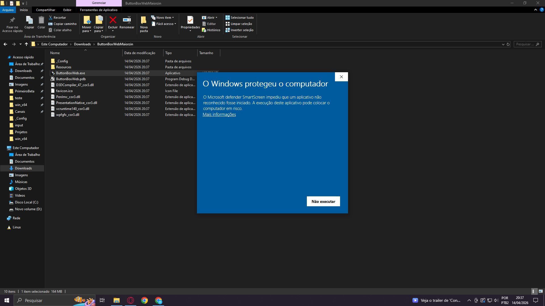The image size is (545, 306).
Task: Select the Resources folder
Action: point(64,67)
